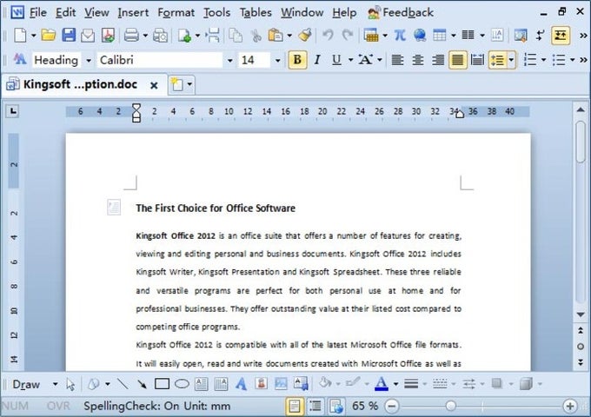The image size is (591, 417).
Task: Select the rectangle shape tool
Action: click(162, 384)
